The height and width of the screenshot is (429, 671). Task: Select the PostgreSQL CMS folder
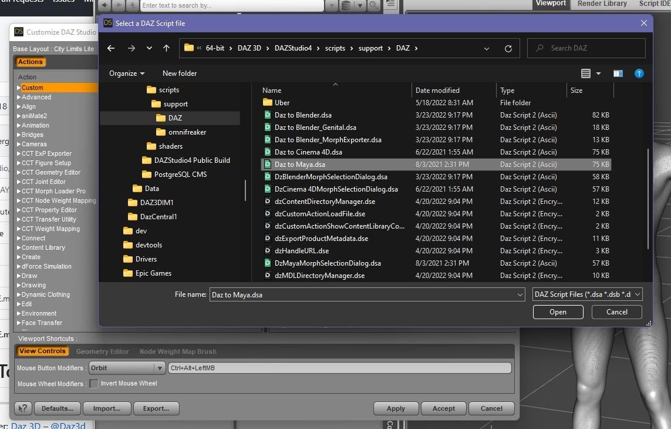[174, 175]
